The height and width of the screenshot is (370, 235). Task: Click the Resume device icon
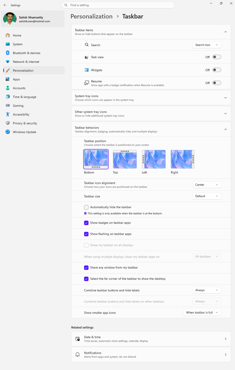pyautogui.click(x=87, y=83)
